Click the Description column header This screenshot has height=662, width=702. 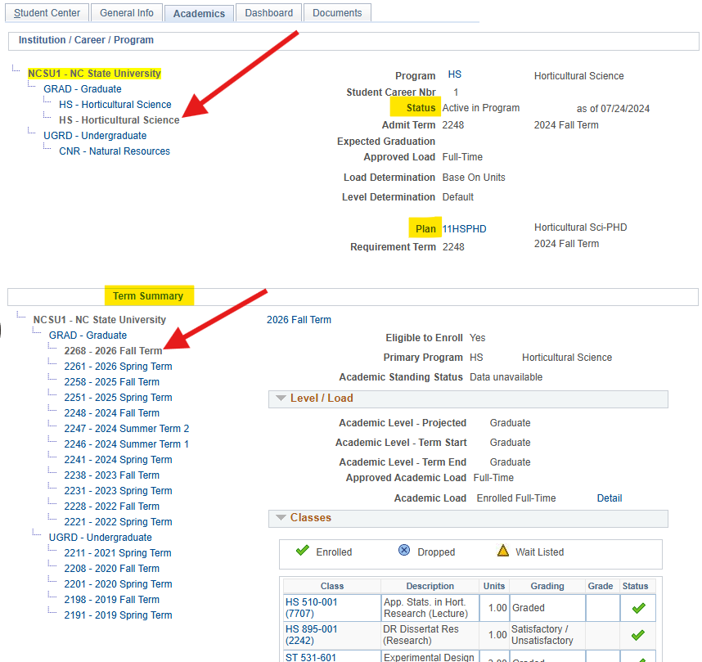coord(430,586)
